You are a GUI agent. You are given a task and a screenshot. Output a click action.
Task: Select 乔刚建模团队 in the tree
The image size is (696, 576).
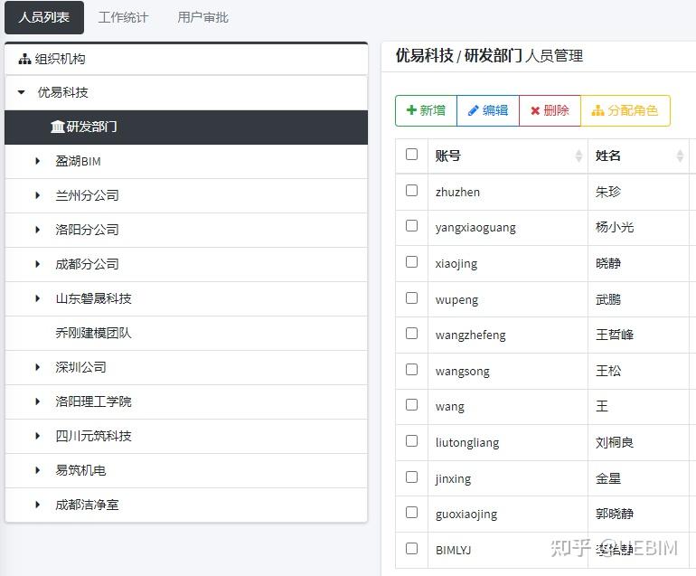(93, 333)
